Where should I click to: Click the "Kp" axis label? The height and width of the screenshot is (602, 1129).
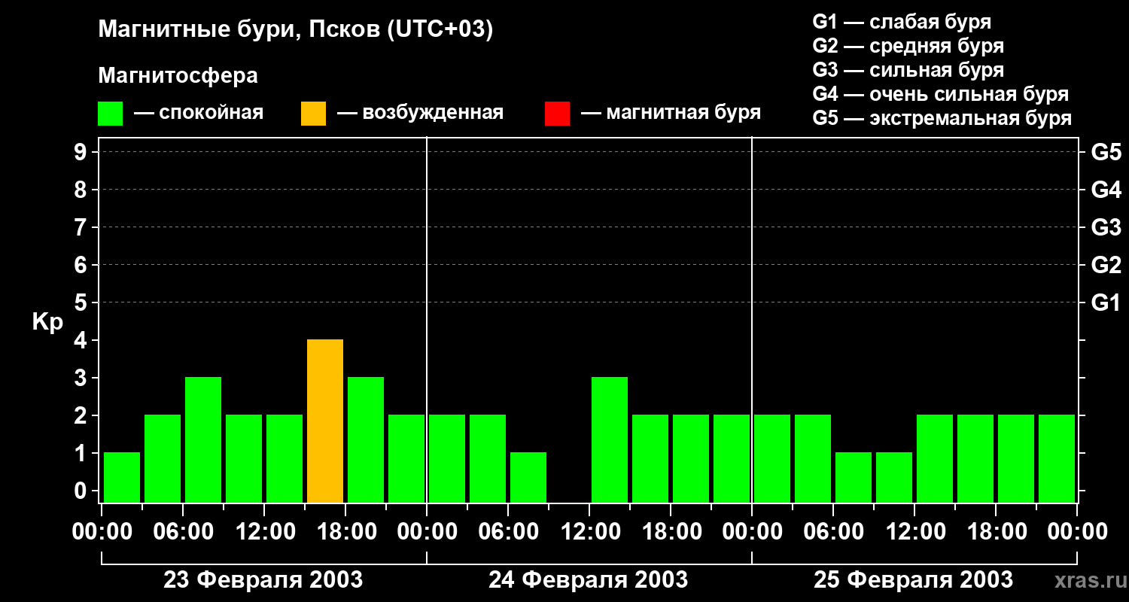(x=47, y=322)
